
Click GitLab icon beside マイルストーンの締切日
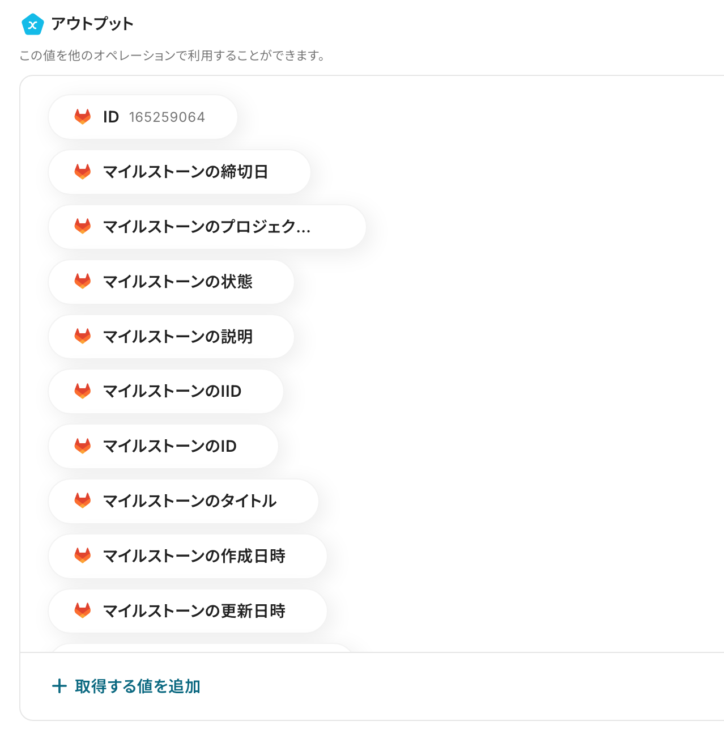83,172
